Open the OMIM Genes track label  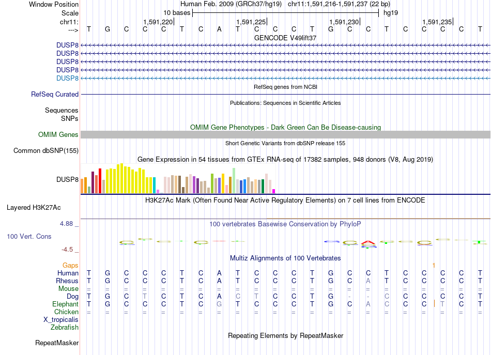tap(58, 135)
